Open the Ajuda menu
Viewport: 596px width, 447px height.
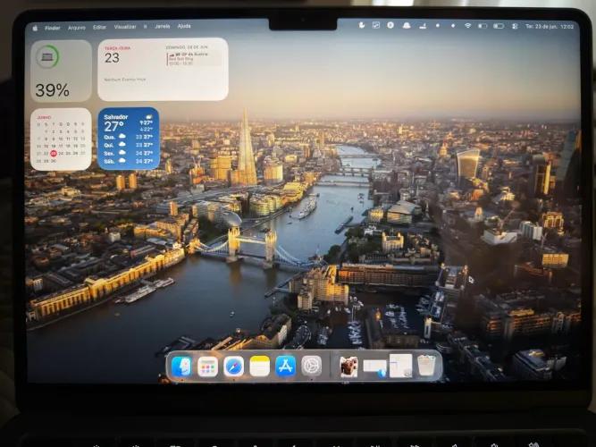184,26
